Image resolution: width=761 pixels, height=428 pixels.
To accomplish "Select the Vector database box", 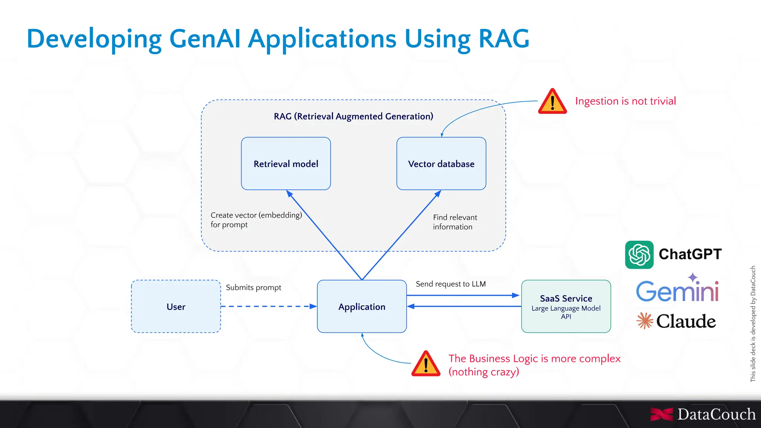I will [441, 164].
